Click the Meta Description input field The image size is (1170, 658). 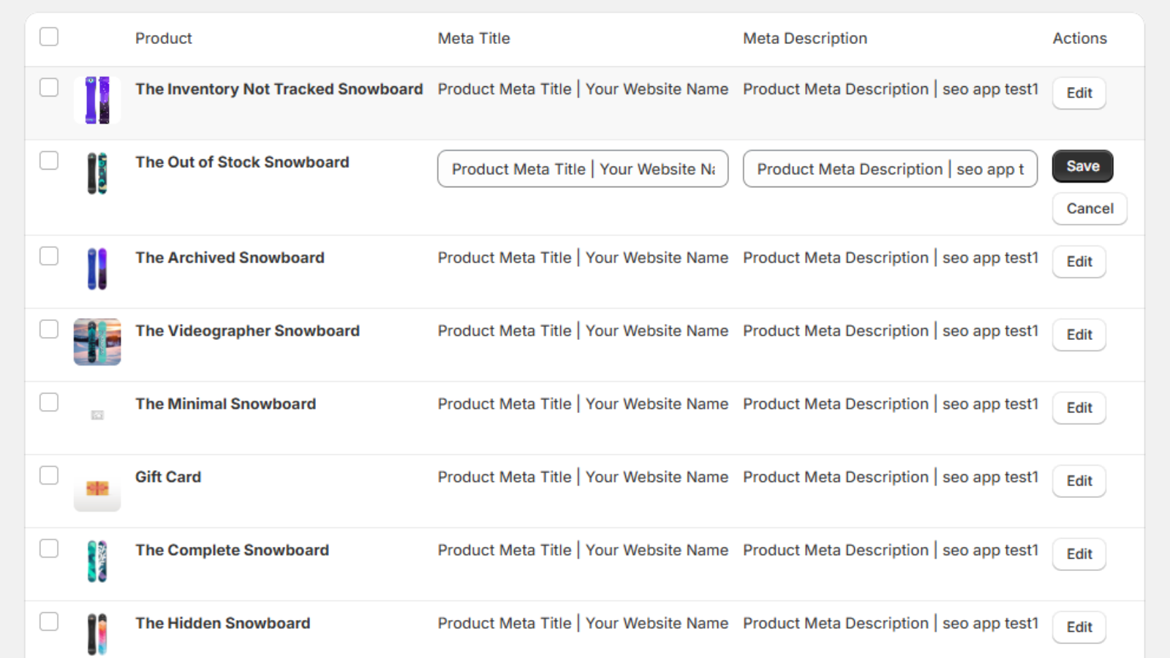tap(889, 169)
